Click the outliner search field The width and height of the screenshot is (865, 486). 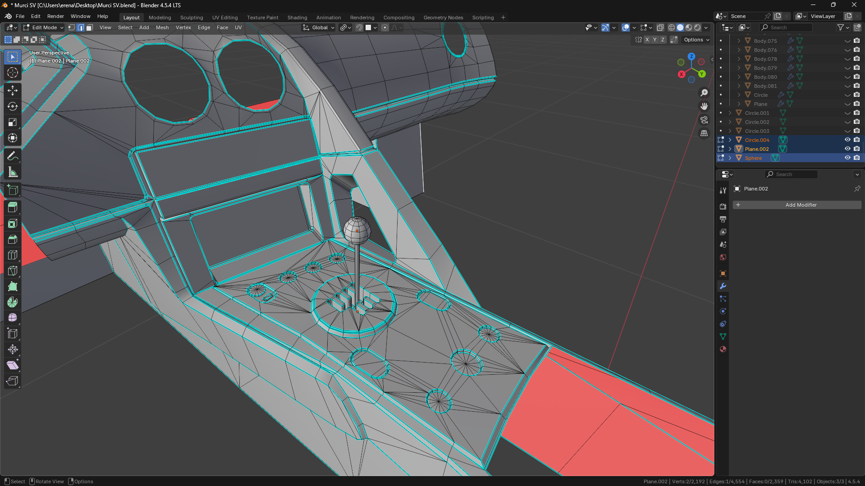pyautogui.click(x=786, y=27)
